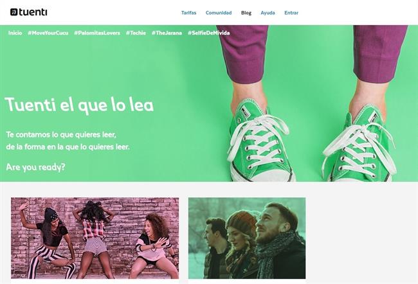Select the #Techie category

click(136, 33)
